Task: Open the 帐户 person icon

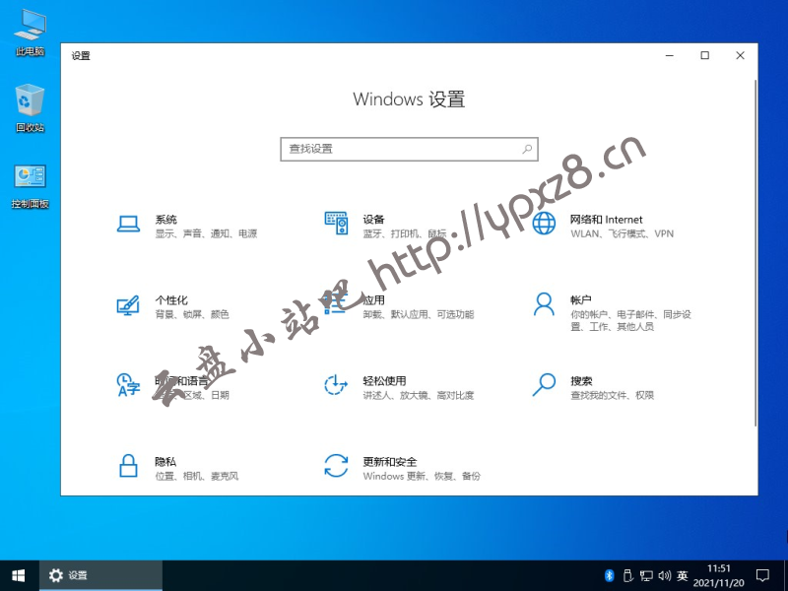Action: (x=544, y=304)
